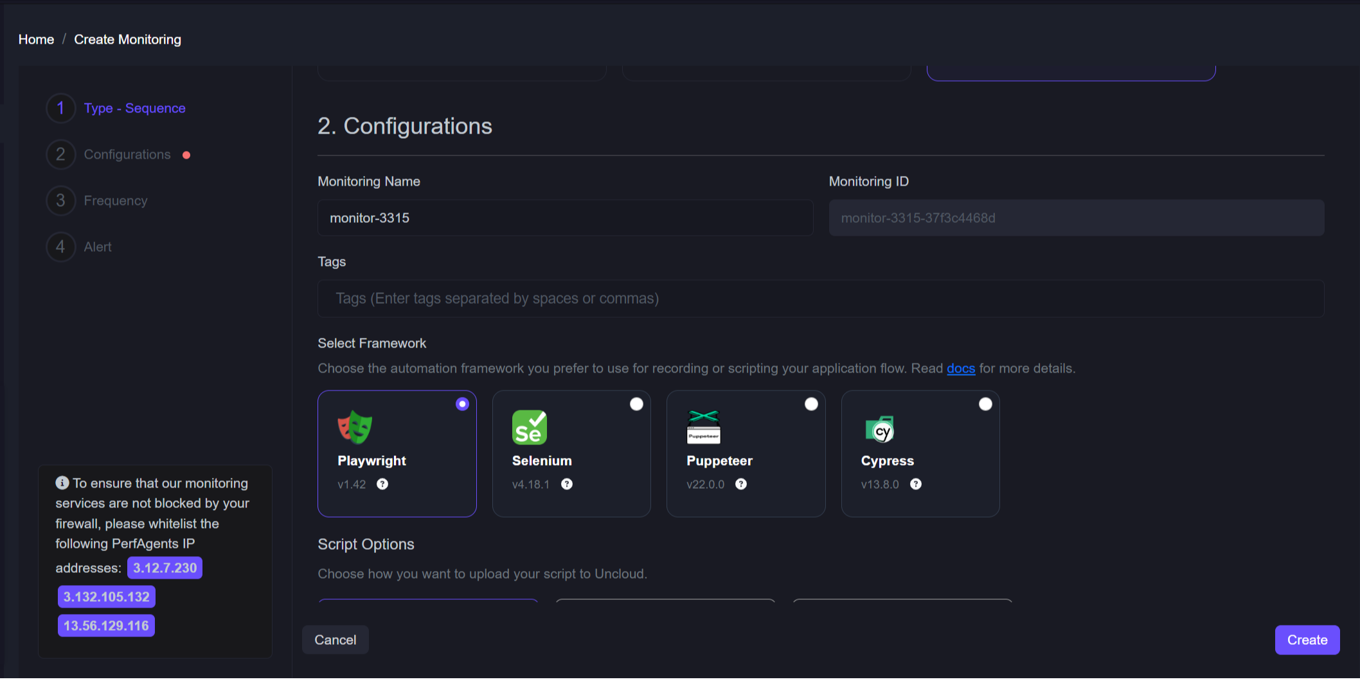Viewport: 1360px width, 684px height.
Task: Select the Cypress framework radio button
Action: pyautogui.click(x=985, y=404)
